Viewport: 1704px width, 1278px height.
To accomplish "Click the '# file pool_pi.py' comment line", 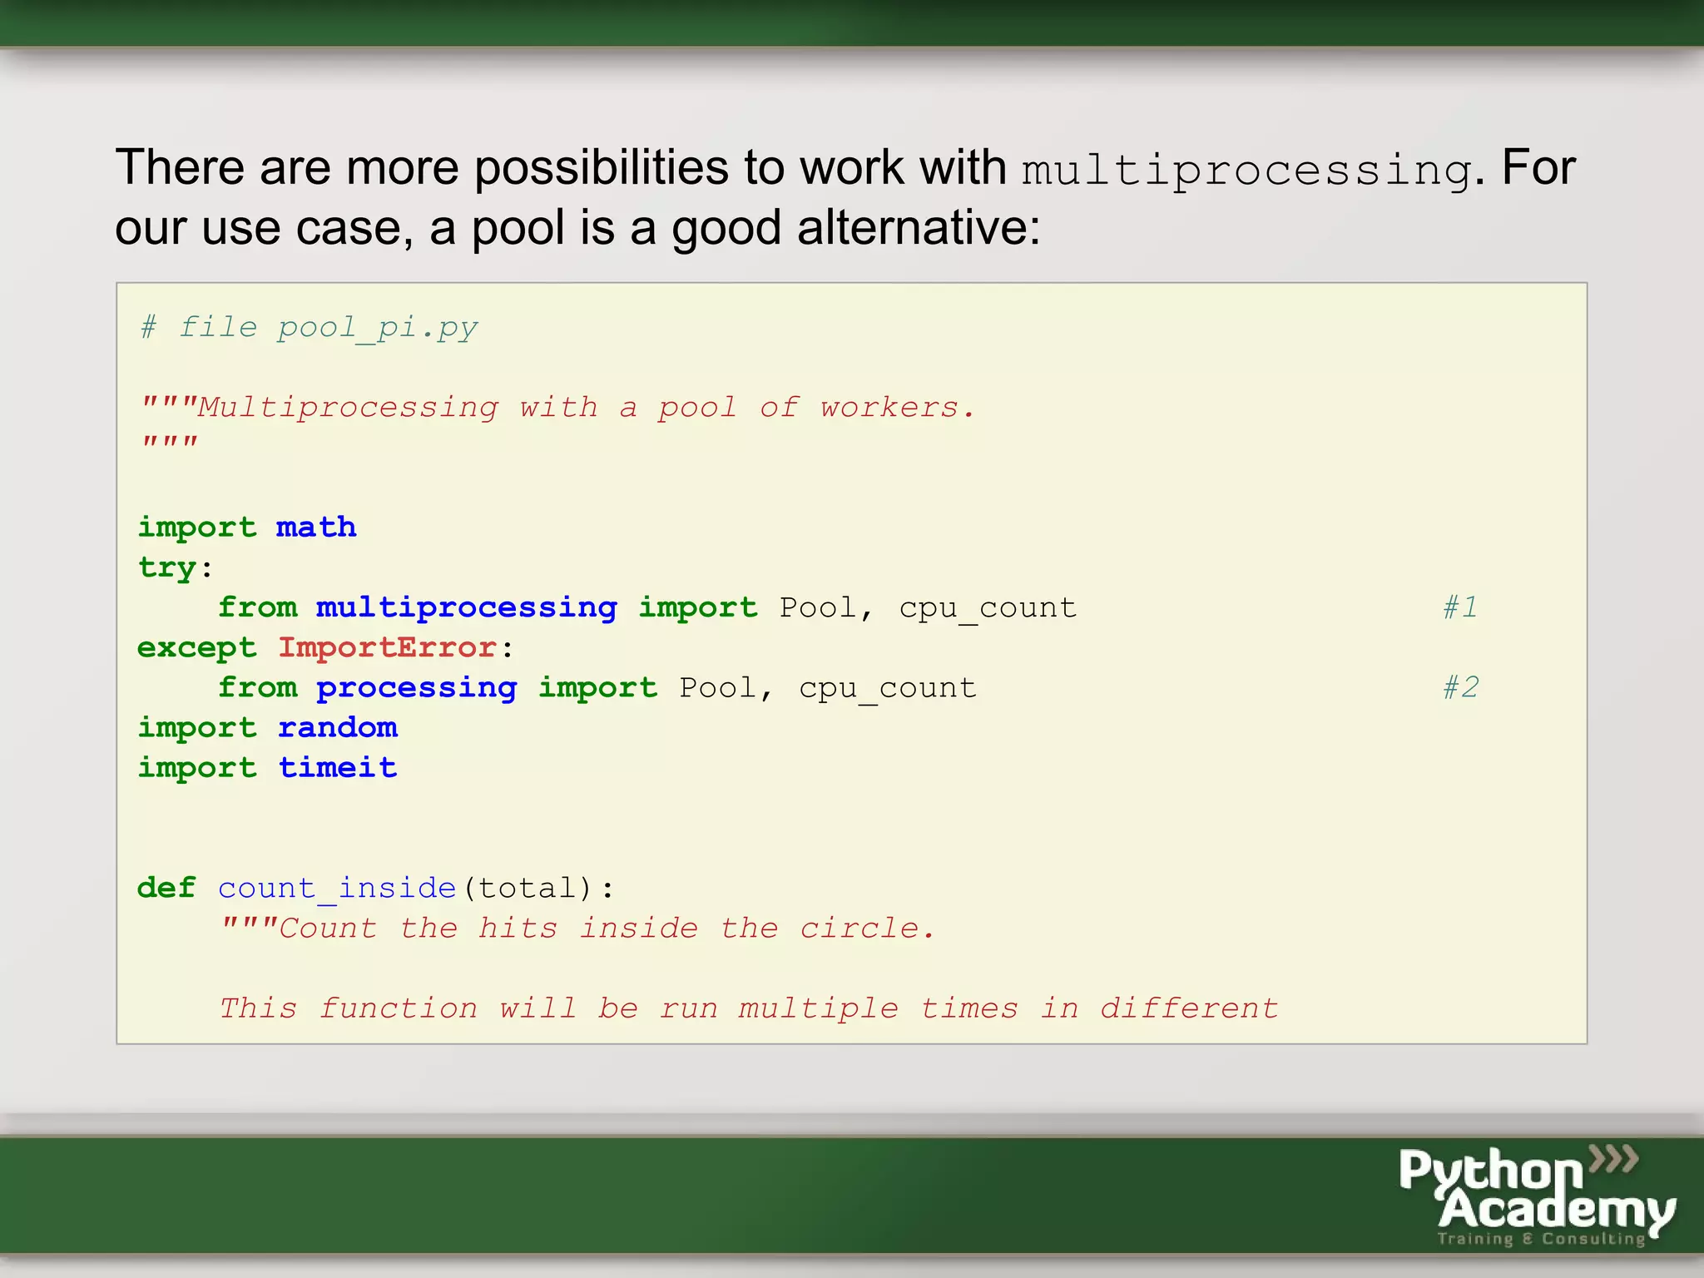I will coord(309,327).
